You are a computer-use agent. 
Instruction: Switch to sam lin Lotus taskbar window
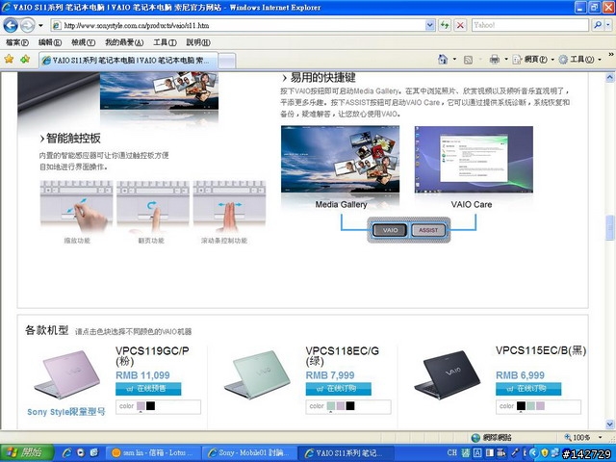[x=153, y=453]
